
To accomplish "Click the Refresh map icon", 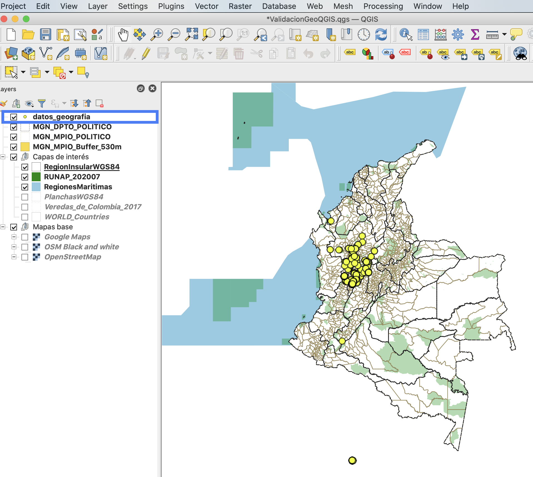I will (381, 35).
